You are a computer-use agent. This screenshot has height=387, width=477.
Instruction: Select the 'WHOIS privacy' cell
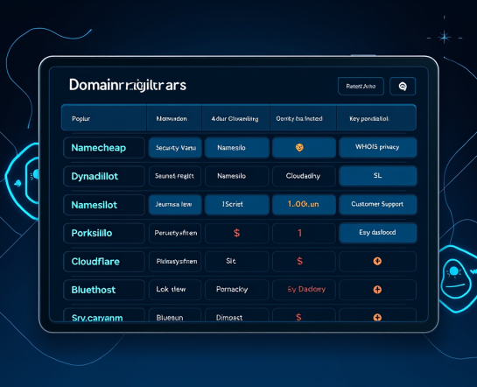tap(377, 147)
